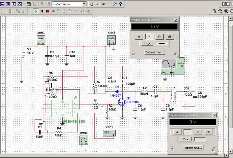Select dB mode on XMM2 multimeter
Viewport: 233px width, 158px height.
(208, 132)
